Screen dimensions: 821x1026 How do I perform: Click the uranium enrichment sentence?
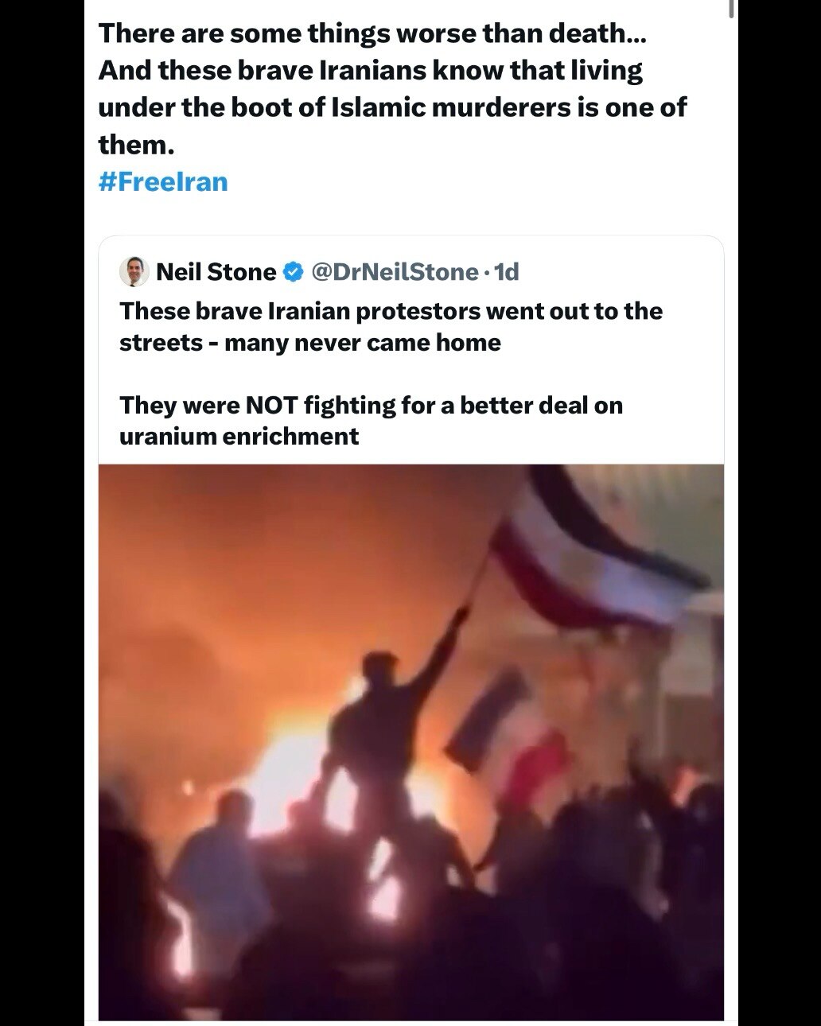point(371,420)
